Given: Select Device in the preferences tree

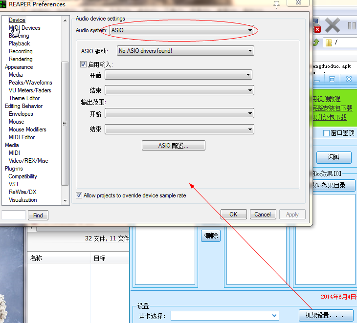Looking at the screenshot, I should tap(17, 20).
